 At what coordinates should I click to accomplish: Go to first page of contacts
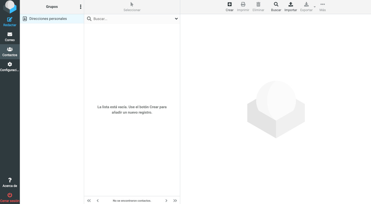click(x=89, y=201)
